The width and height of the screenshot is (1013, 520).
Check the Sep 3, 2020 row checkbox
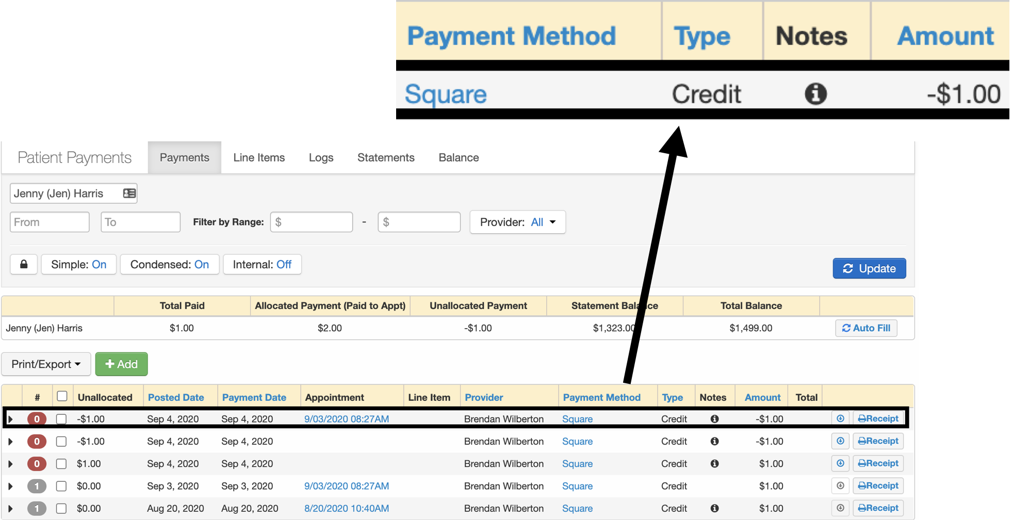coord(61,486)
